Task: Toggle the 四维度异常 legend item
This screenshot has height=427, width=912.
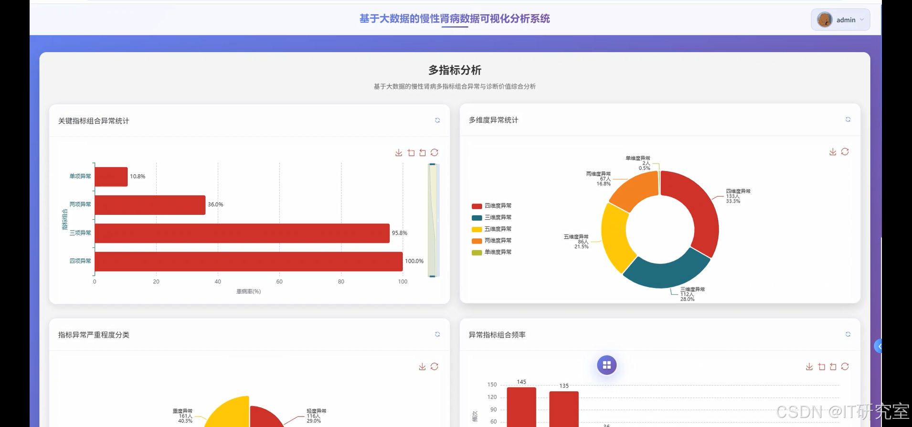Action: [491, 206]
